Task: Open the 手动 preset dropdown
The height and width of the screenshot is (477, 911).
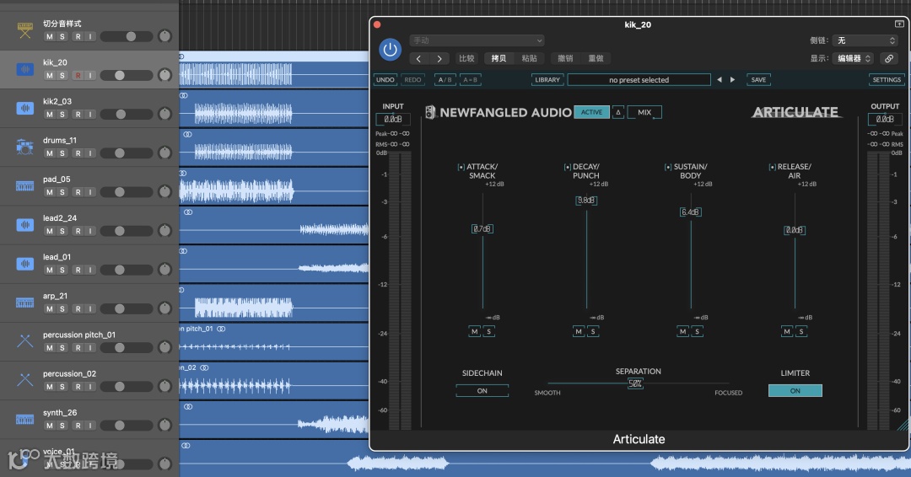Action: pyautogui.click(x=477, y=40)
